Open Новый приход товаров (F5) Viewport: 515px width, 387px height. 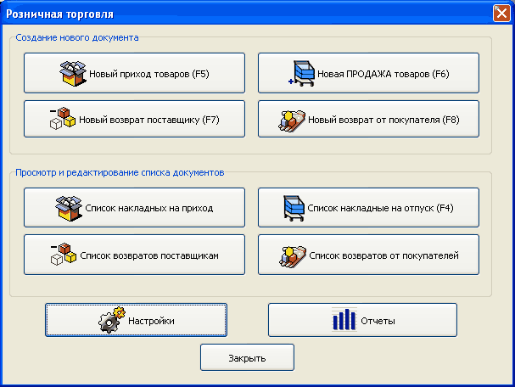tap(134, 73)
